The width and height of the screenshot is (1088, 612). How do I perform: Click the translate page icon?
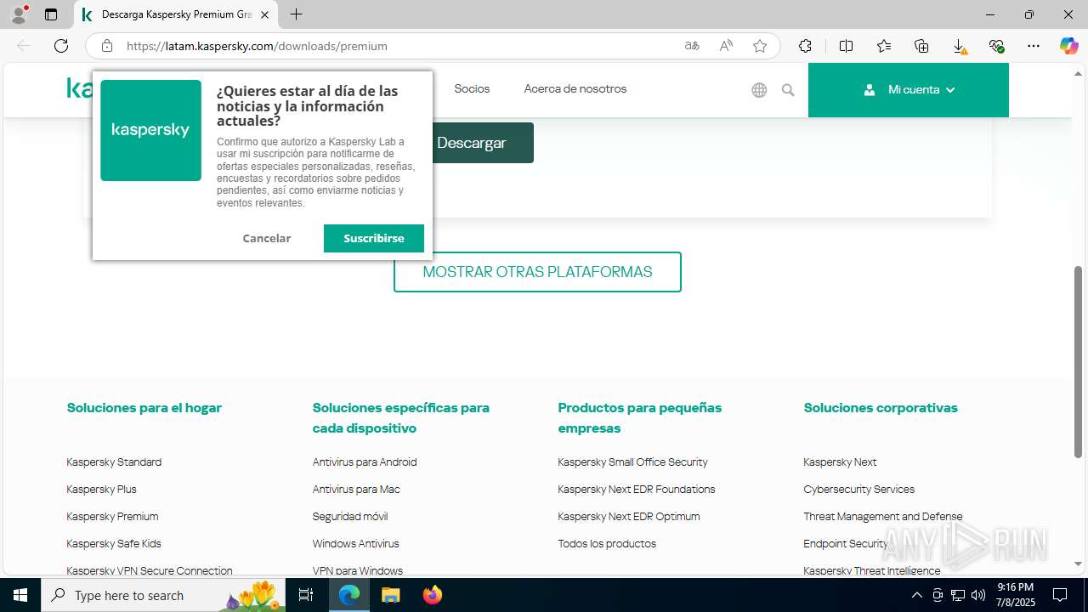coord(692,46)
